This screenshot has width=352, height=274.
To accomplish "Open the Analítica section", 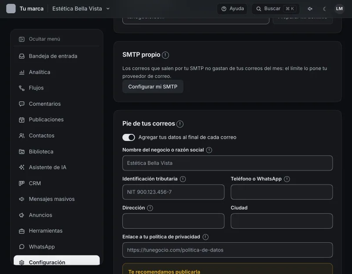I will [57, 72].
